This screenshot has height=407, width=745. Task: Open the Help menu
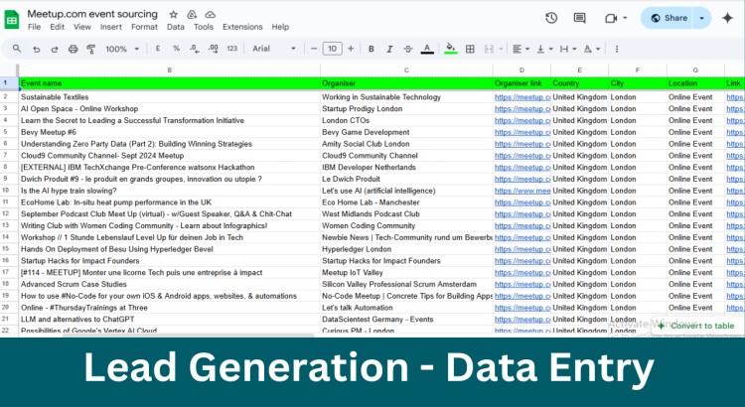click(280, 27)
